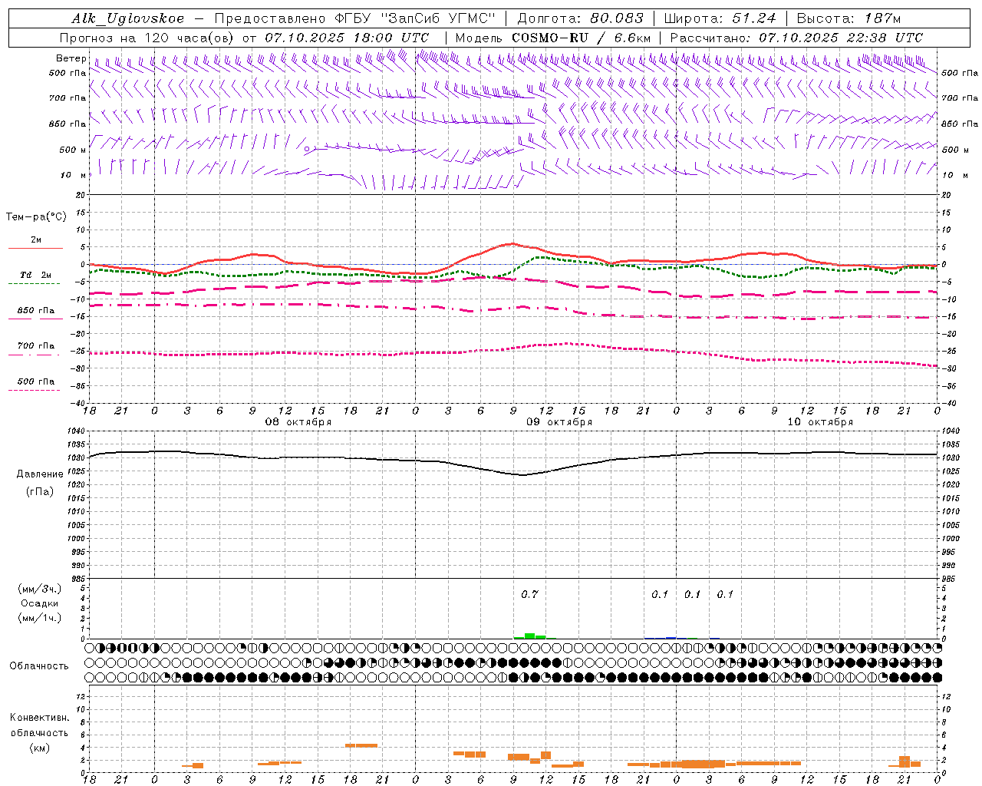Select the 'Модель COSMO-RU / 6.6км' label

point(553,38)
